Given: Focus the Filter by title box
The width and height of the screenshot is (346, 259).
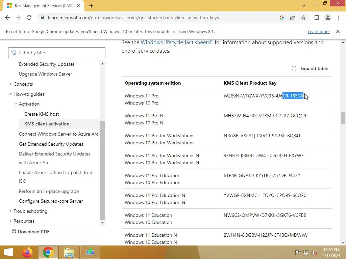Looking at the screenshot, I should [x=57, y=53].
